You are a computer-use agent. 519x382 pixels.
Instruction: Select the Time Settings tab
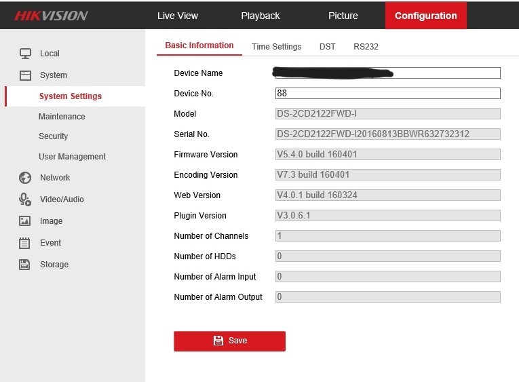[276, 47]
